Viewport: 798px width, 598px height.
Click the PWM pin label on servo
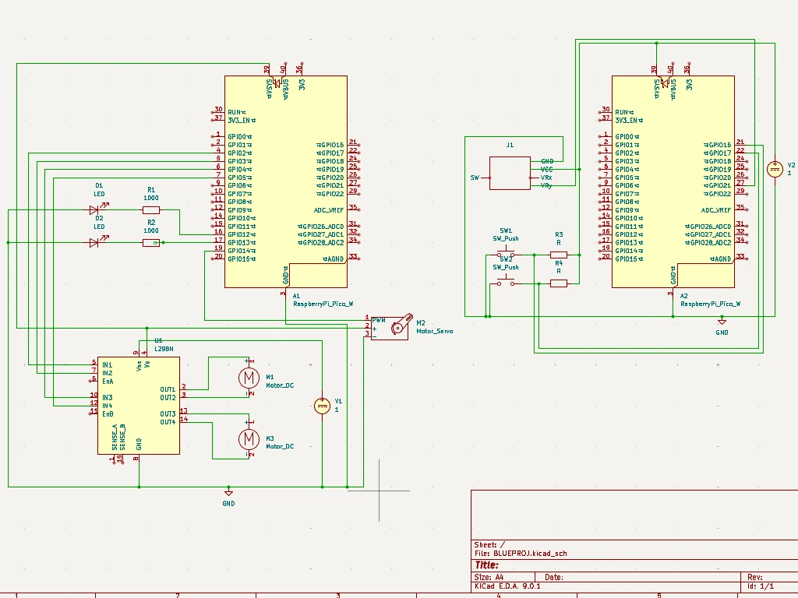click(x=379, y=320)
